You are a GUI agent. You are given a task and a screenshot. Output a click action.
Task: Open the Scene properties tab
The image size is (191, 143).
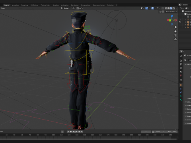(181, 72)
